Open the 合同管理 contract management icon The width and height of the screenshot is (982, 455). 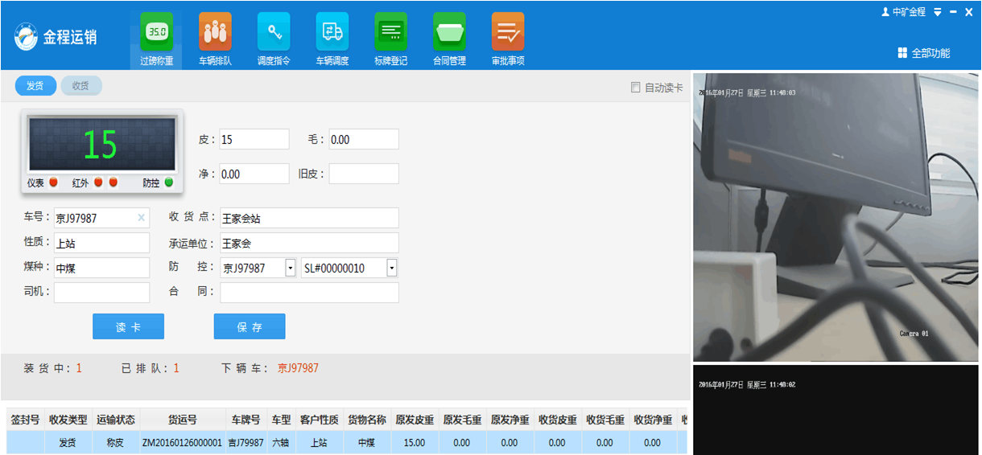pos(449,33)
